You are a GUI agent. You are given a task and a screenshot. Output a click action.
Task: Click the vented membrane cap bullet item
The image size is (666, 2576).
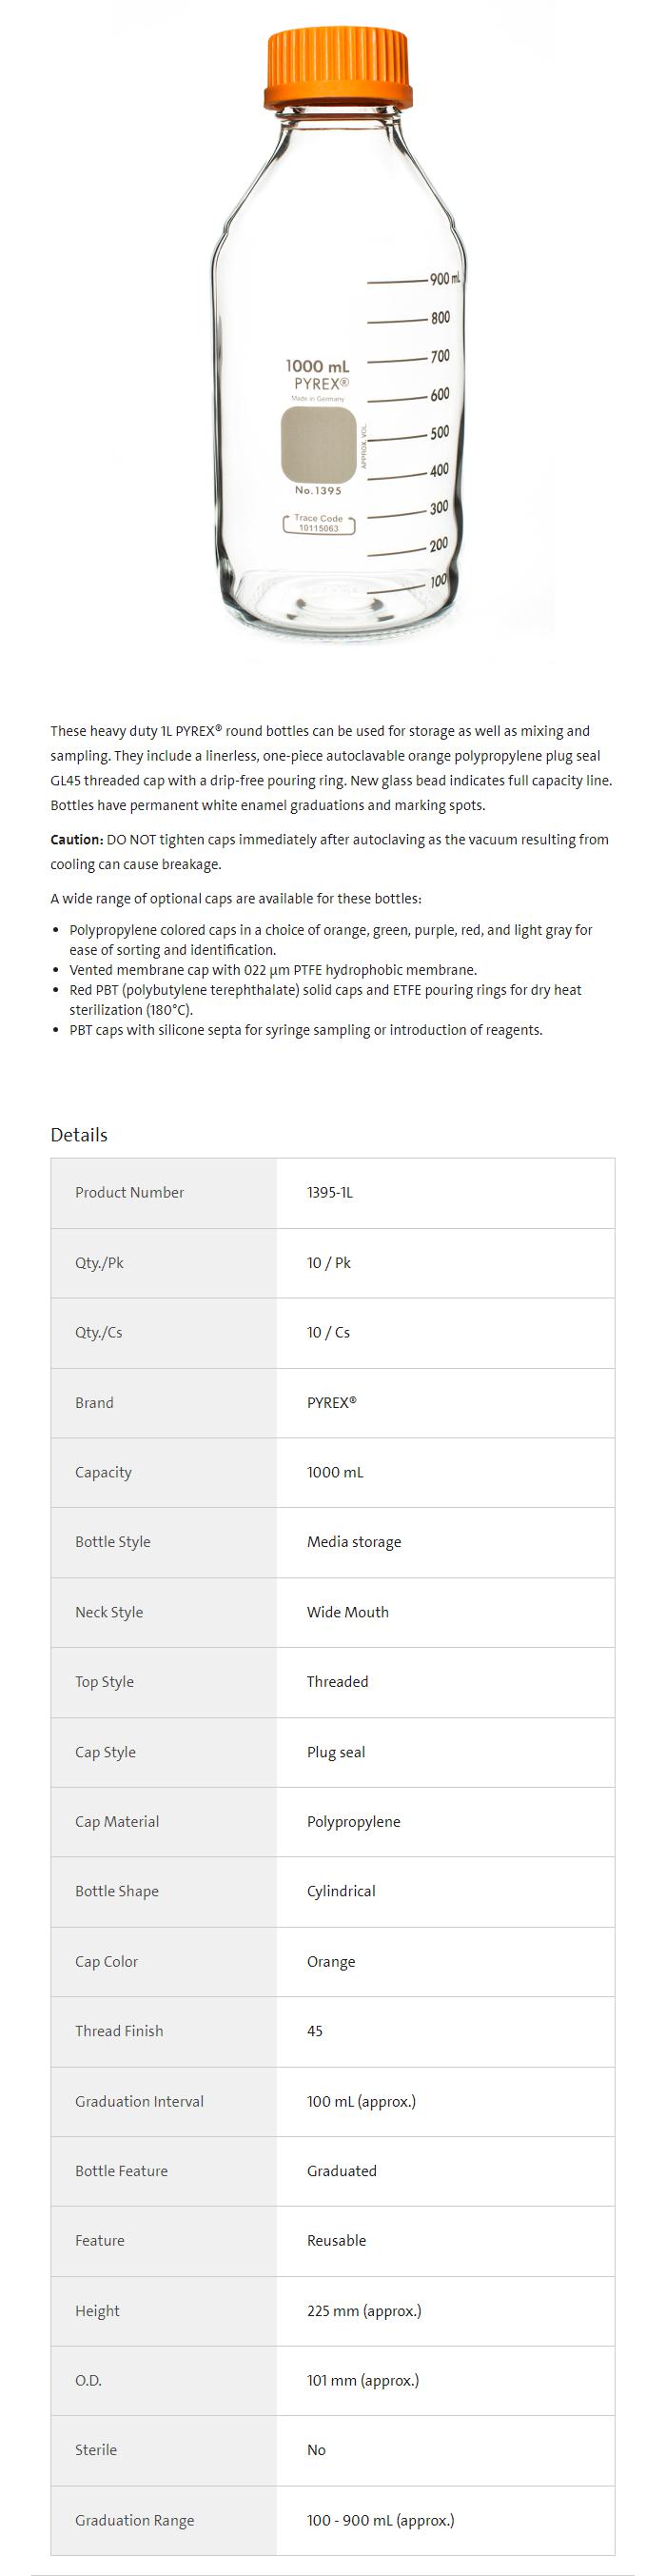(x=273, y=970)
